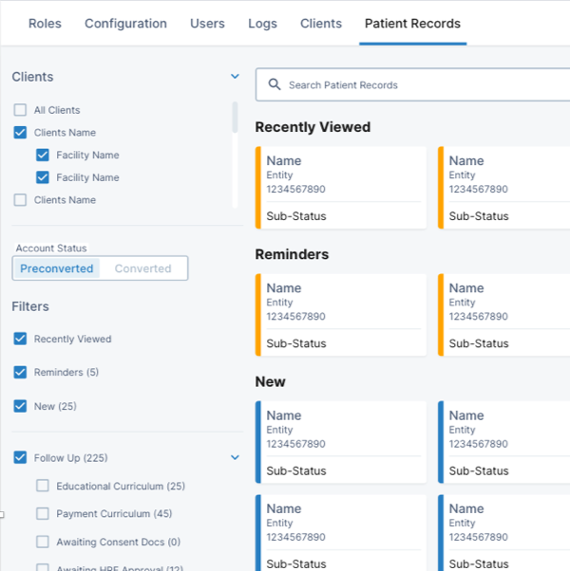Image resolution: width=570 pixels, height=571 pixels.
Task: Collapse the Follow Up filter chevron
Action: [235, 457]
